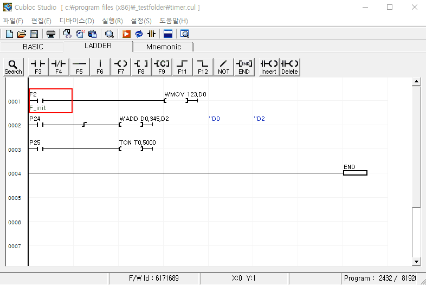Click the NOT ladder symbol button
Image resolution: width=426 pixels, height=285 pixels.
(223, 67)
